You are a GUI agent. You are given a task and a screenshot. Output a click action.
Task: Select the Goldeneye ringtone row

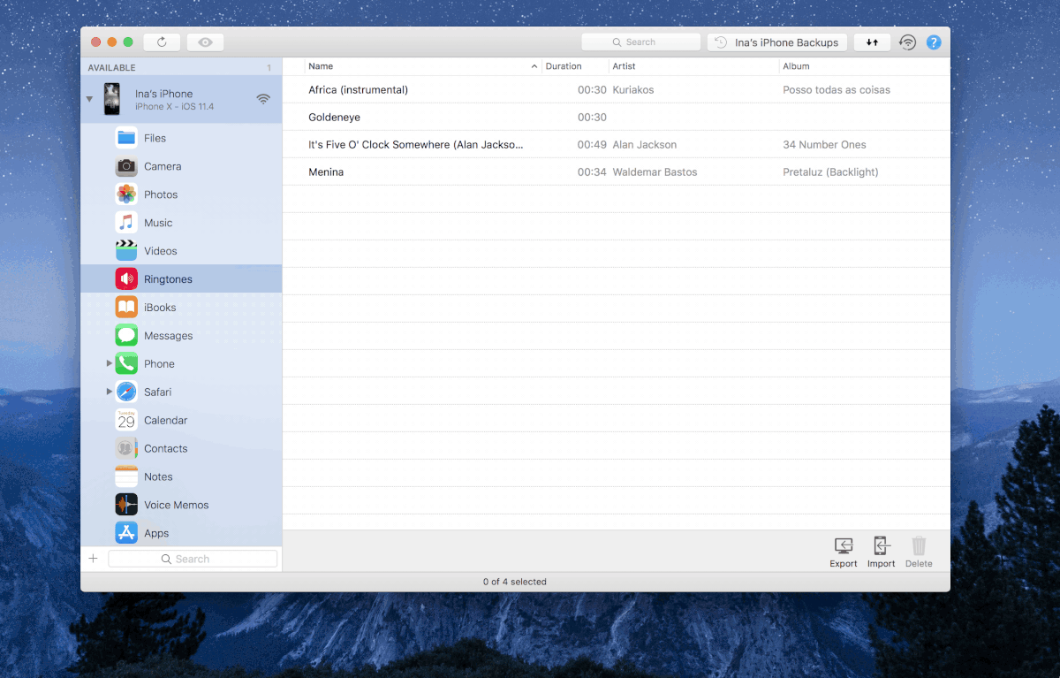click(617, 118)
